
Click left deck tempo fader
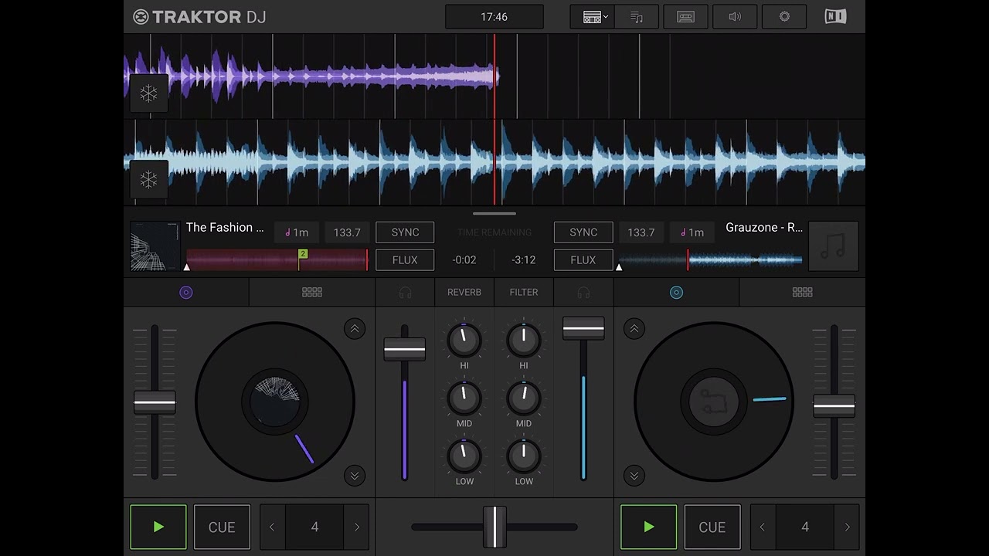[155, 403]
